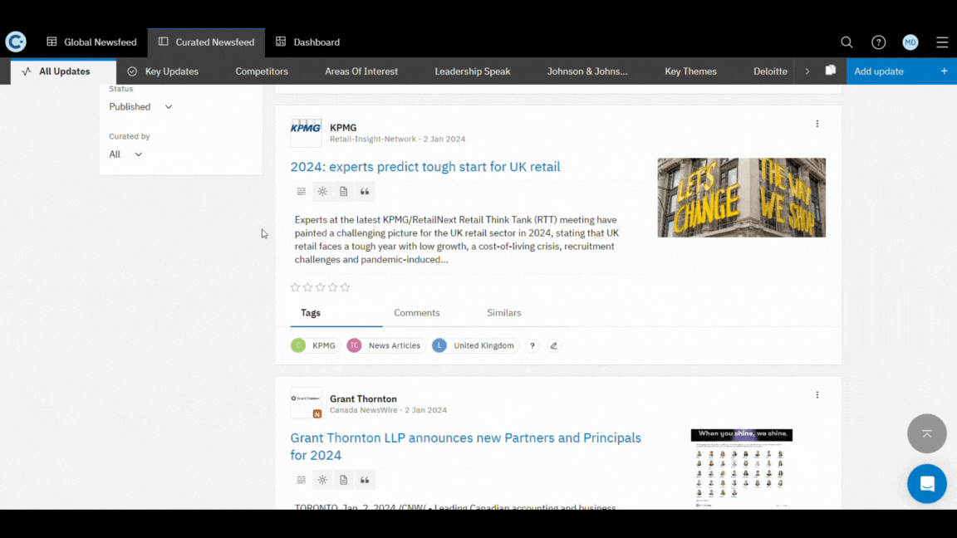Click the KPMG company logo
This screenshot has width=957, height=538.
pyautogui.click(x=306, y=132)
